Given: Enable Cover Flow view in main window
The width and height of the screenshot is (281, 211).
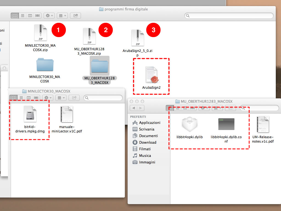Looking at the screenshot, I should coord(37,16).
